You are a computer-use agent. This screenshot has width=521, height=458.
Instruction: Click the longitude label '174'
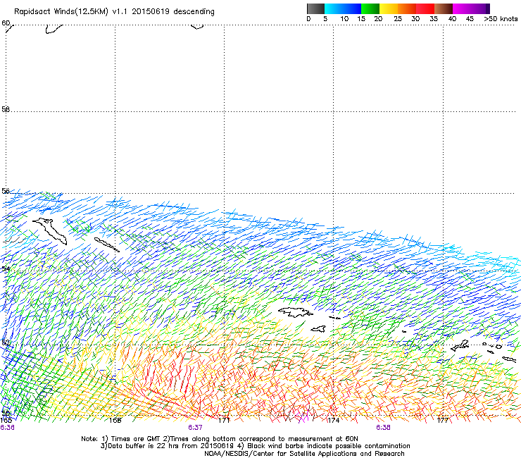[x=333, y=420]
